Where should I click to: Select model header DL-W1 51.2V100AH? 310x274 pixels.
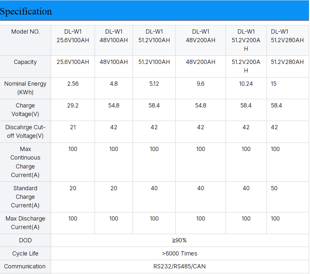point(154,36)
